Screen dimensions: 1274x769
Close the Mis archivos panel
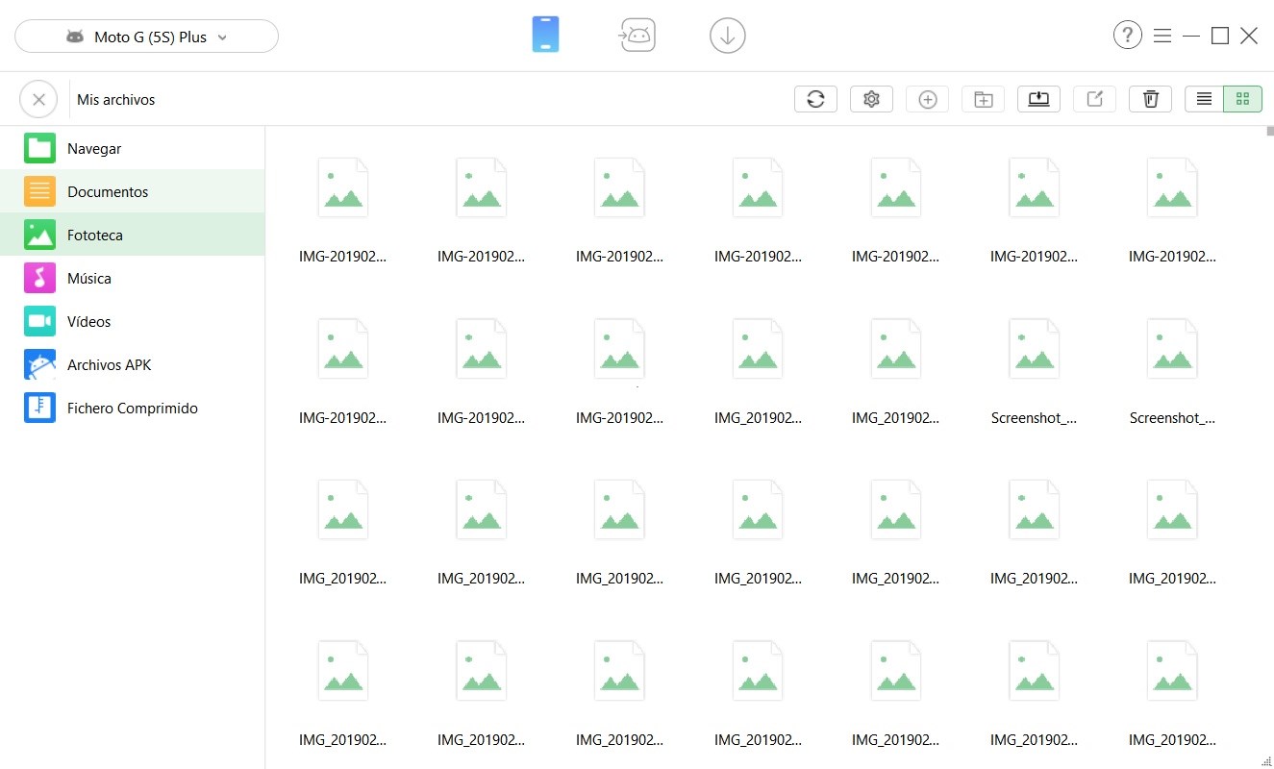click(38, 99)
